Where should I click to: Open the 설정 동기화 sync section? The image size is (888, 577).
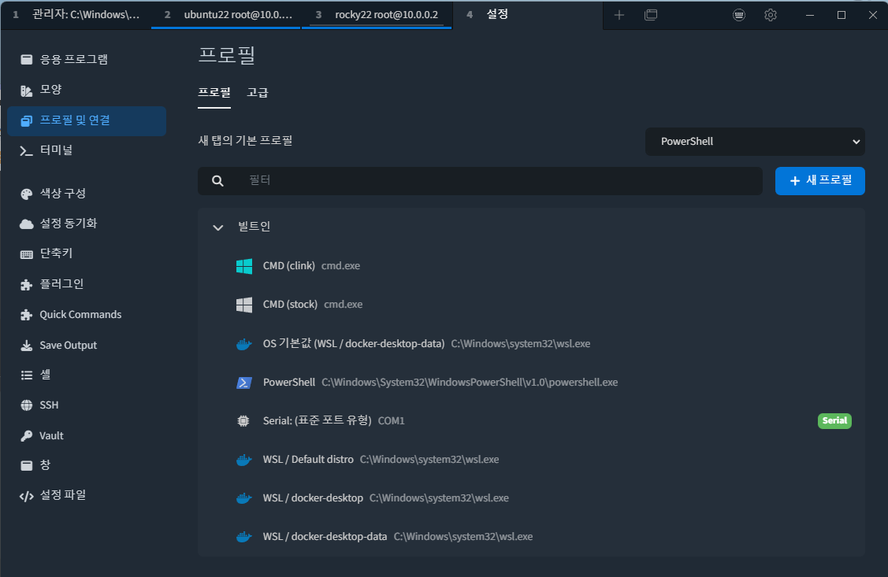point(86,224)
